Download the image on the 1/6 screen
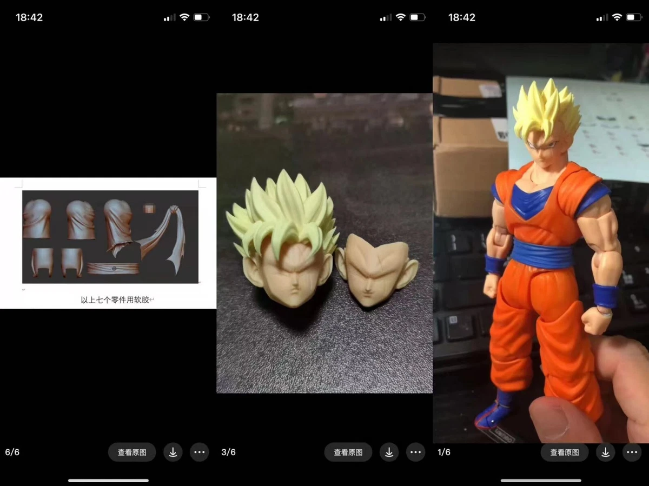649x486 pixels. 606,452
